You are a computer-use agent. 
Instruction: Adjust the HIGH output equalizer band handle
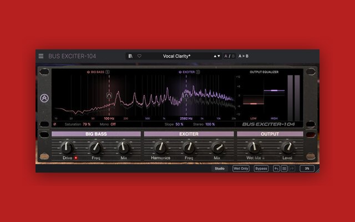tap(274, 90)
